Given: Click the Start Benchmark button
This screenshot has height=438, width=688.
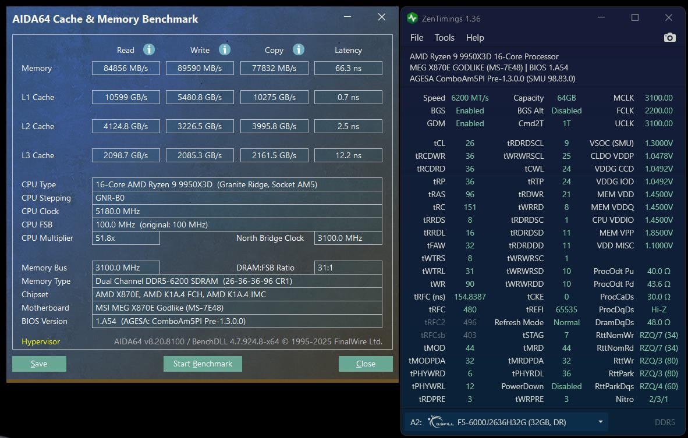Looking at the screenshot, I should (x=203, y=364).
